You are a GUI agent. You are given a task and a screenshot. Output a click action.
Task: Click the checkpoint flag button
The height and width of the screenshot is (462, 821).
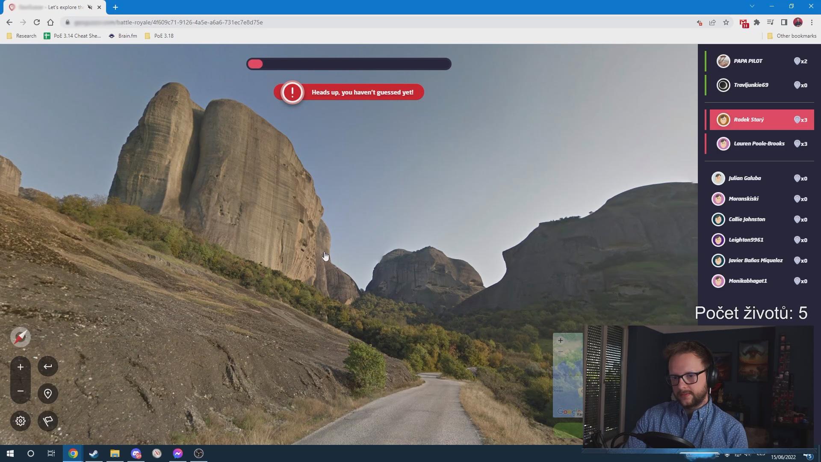pyautogui.click(x=48, y=421)
